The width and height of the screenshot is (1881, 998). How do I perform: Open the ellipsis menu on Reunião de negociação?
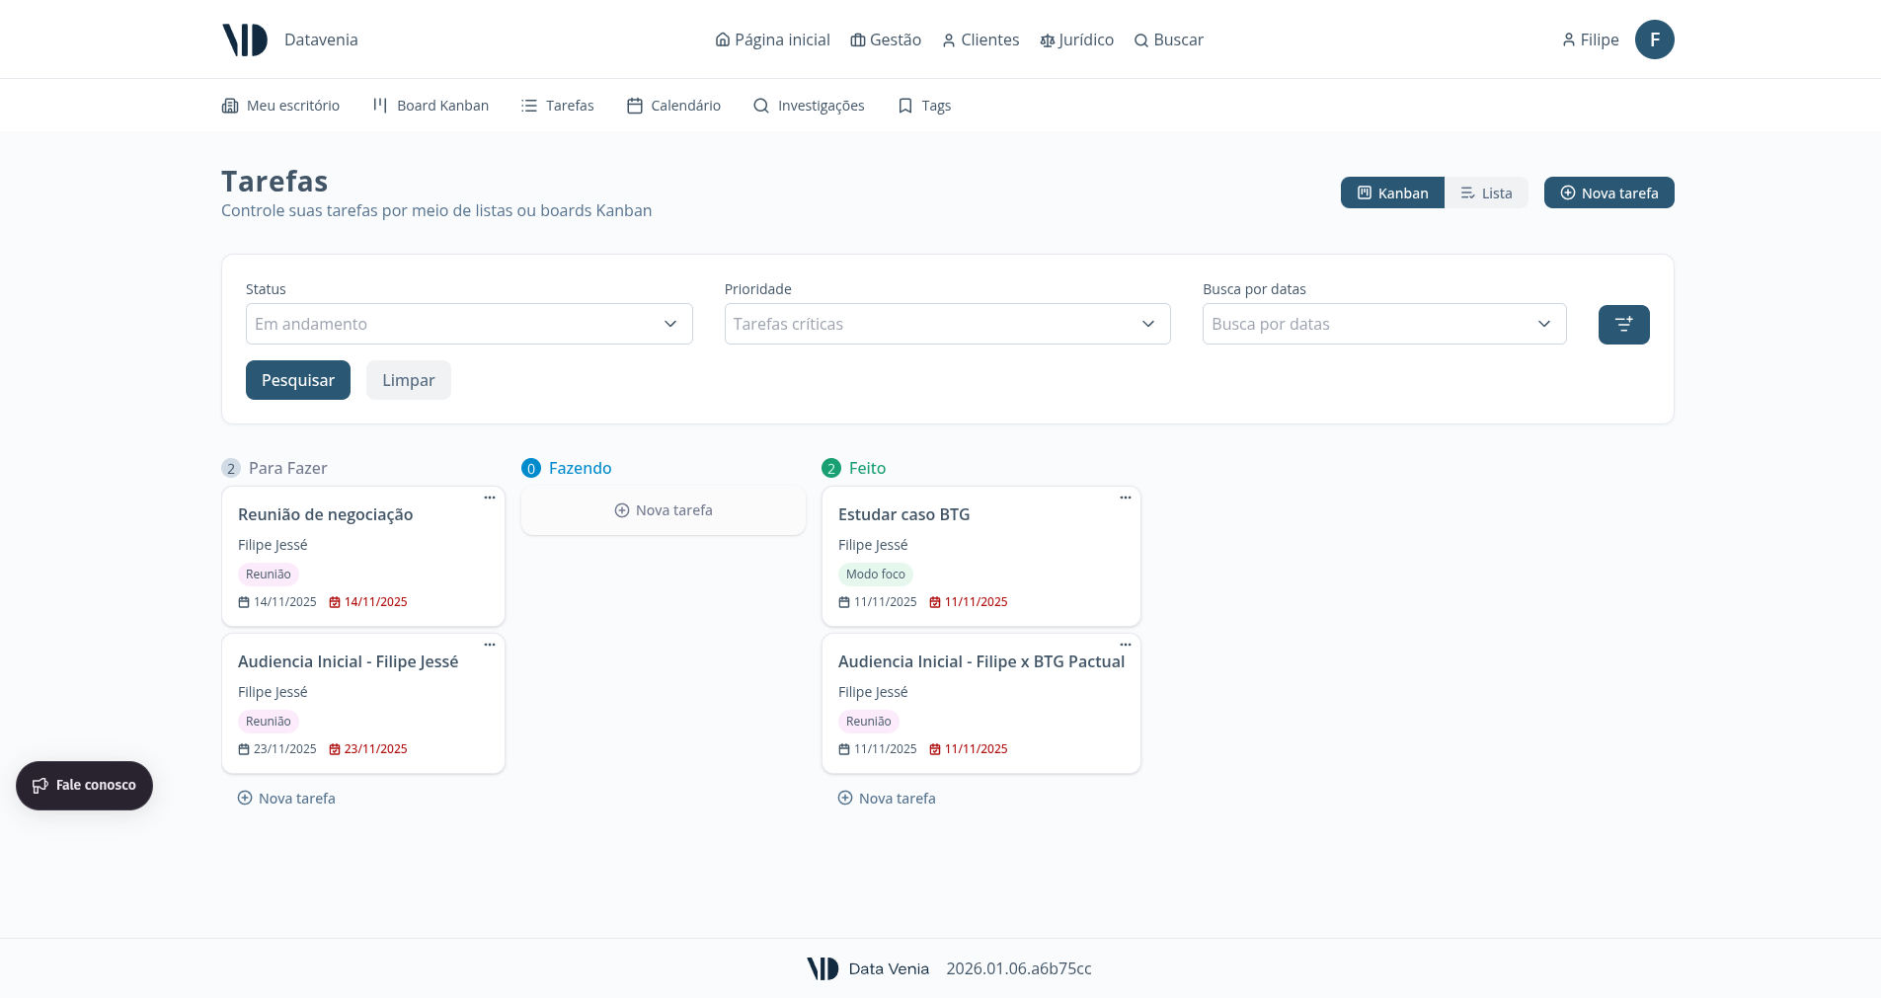(x=489, y=498)
